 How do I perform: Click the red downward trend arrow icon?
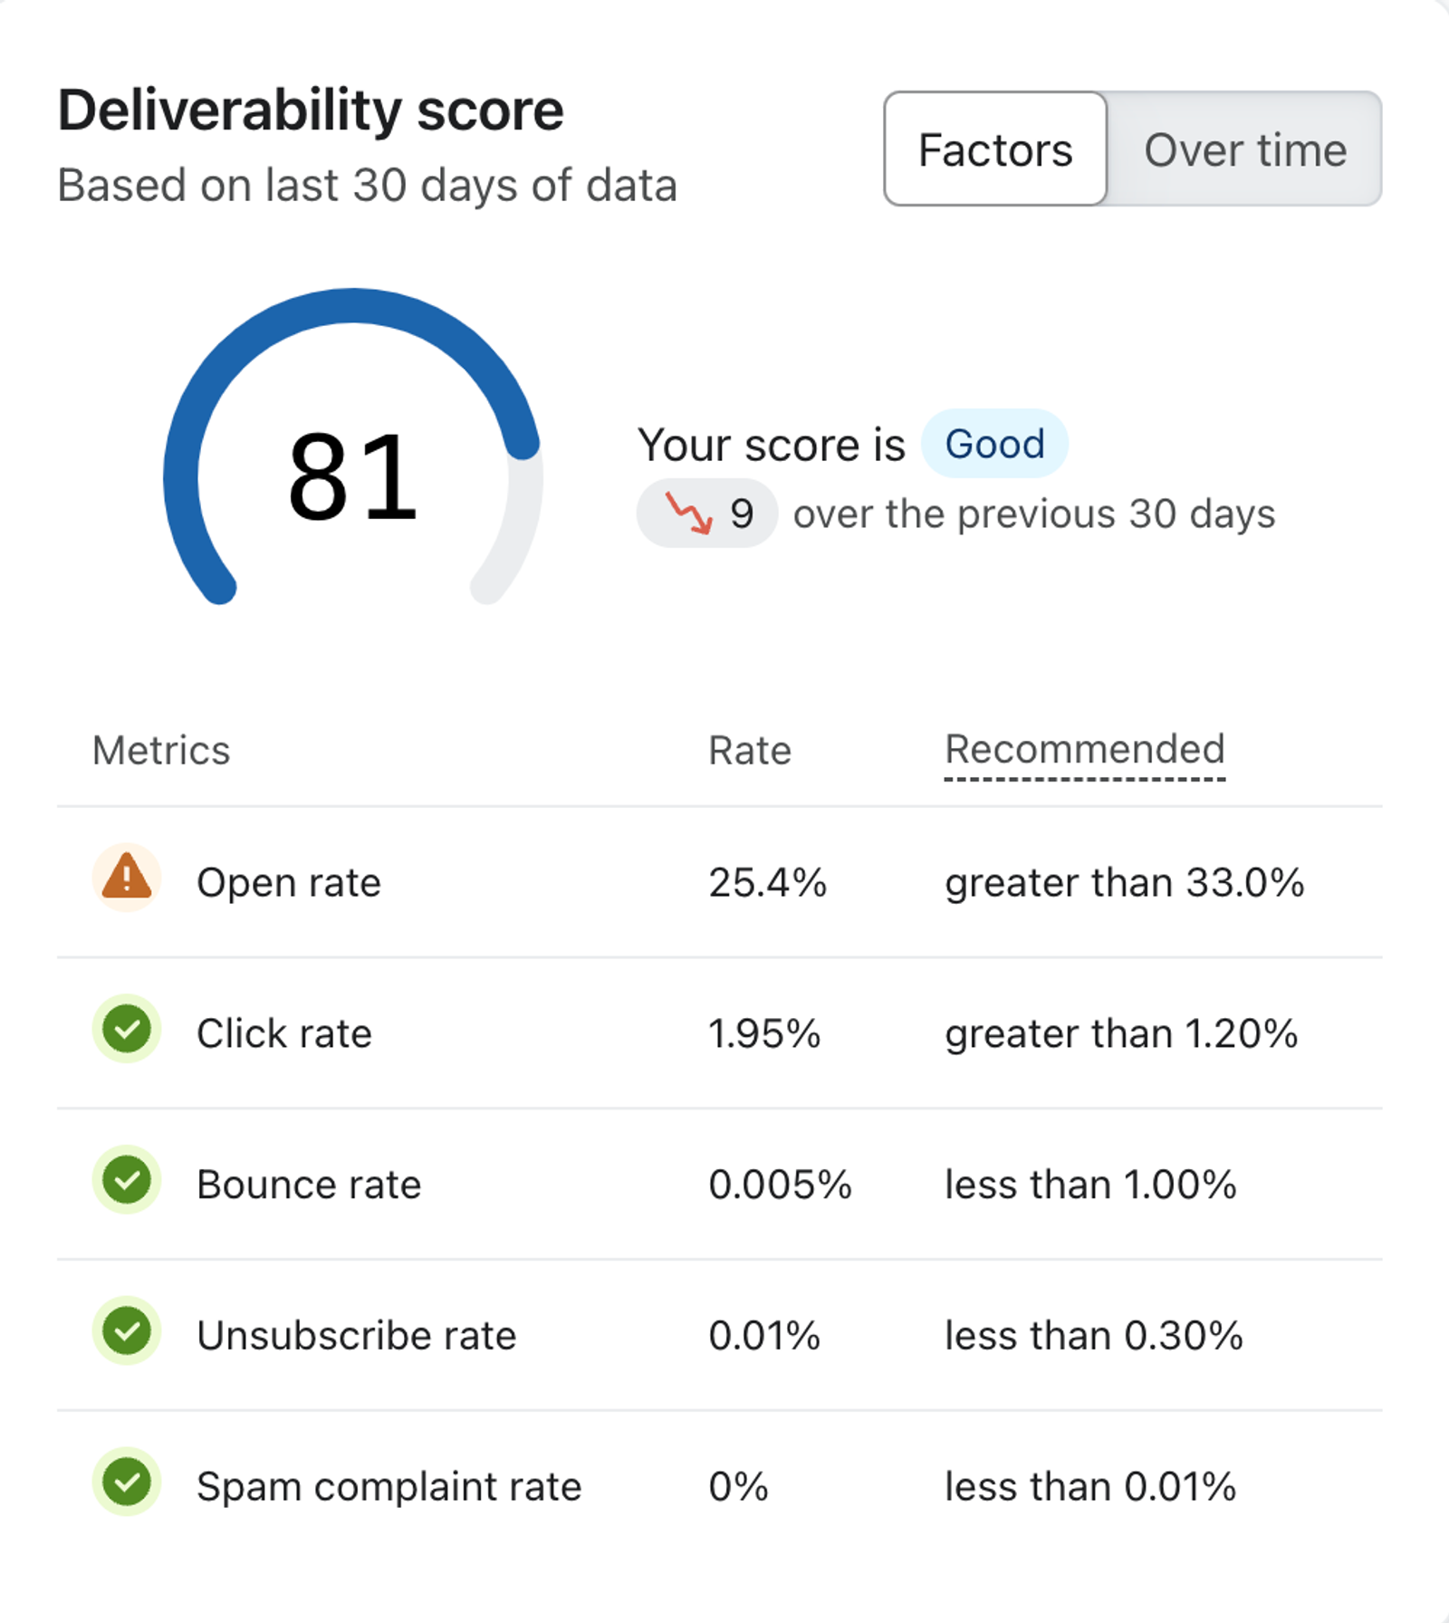point(689,513)
